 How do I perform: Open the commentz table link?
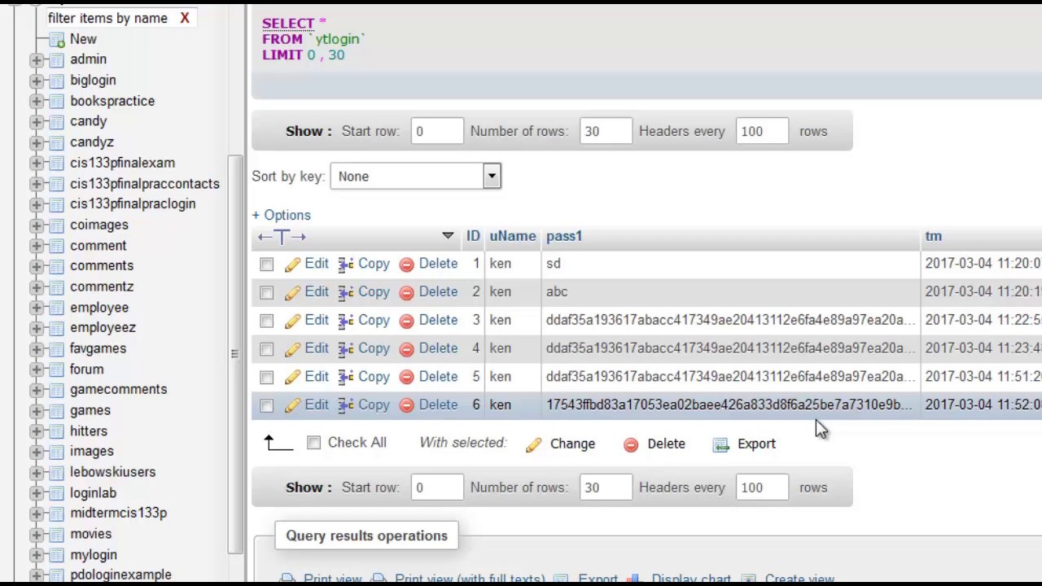102,286
